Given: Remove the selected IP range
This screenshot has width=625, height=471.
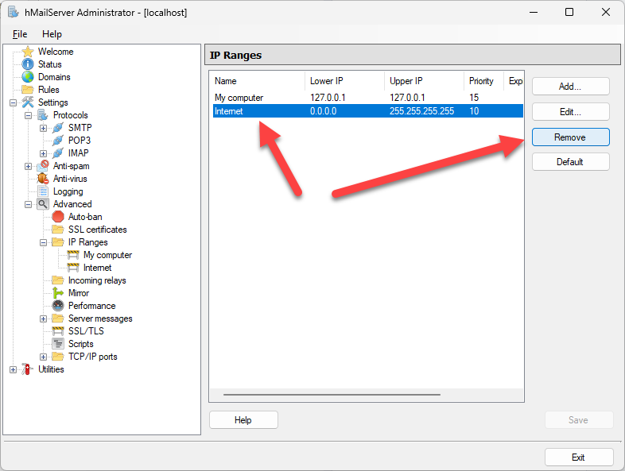Looking at the screenshot, I should click(x=570, y=137).
